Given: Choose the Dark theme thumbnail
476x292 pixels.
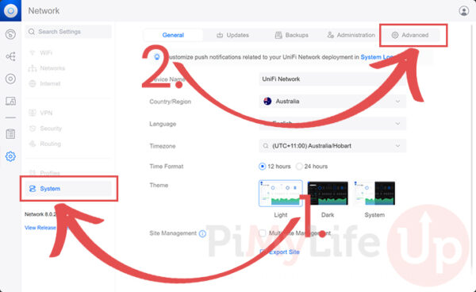Looking at the screenshot, I should (328, 193).
